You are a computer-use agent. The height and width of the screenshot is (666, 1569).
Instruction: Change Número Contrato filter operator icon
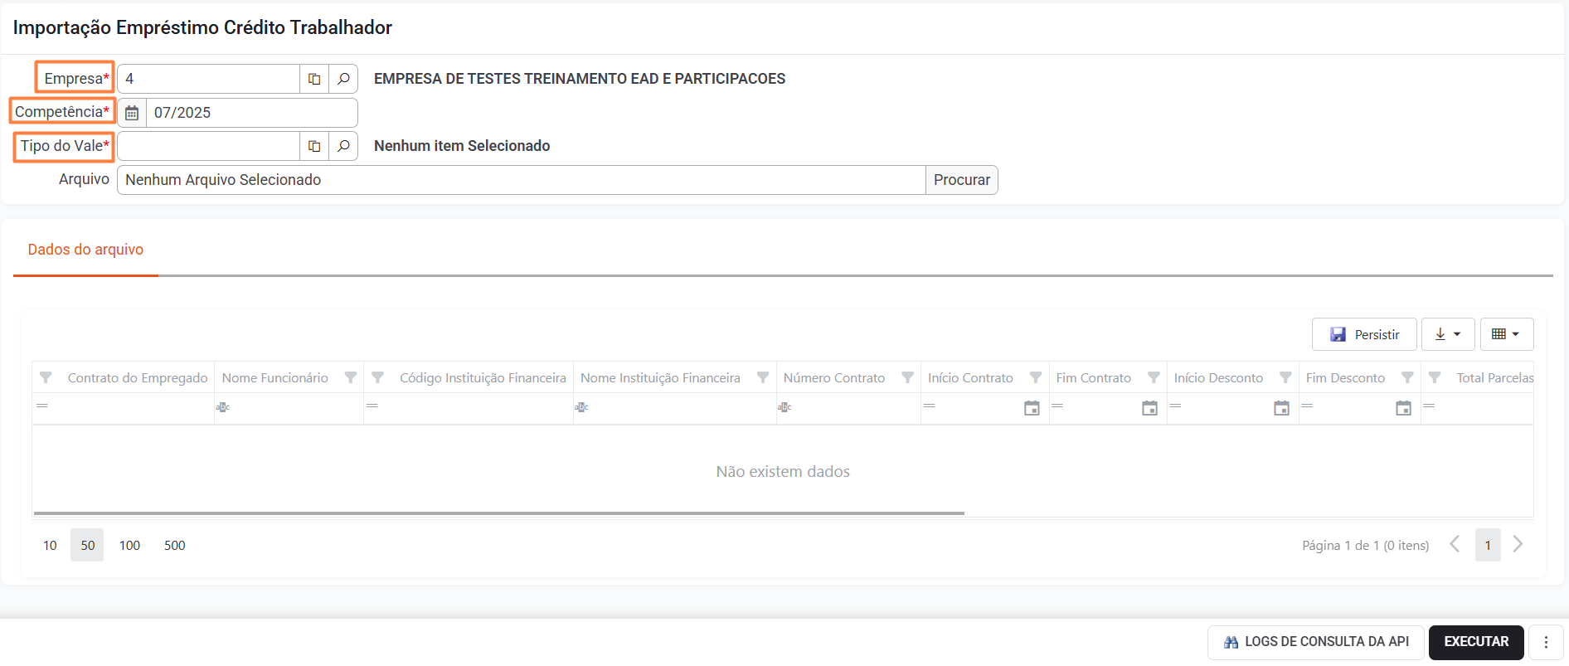(x=784, y=407)
